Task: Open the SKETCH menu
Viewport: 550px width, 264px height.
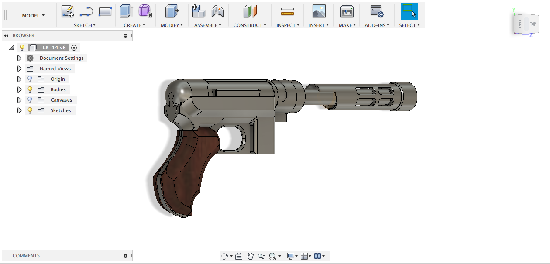Action: pyautogui.click(x=85, y=25)
